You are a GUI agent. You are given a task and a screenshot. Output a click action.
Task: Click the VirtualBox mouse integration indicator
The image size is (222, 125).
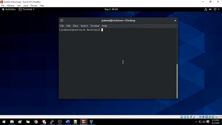[210, 117]
